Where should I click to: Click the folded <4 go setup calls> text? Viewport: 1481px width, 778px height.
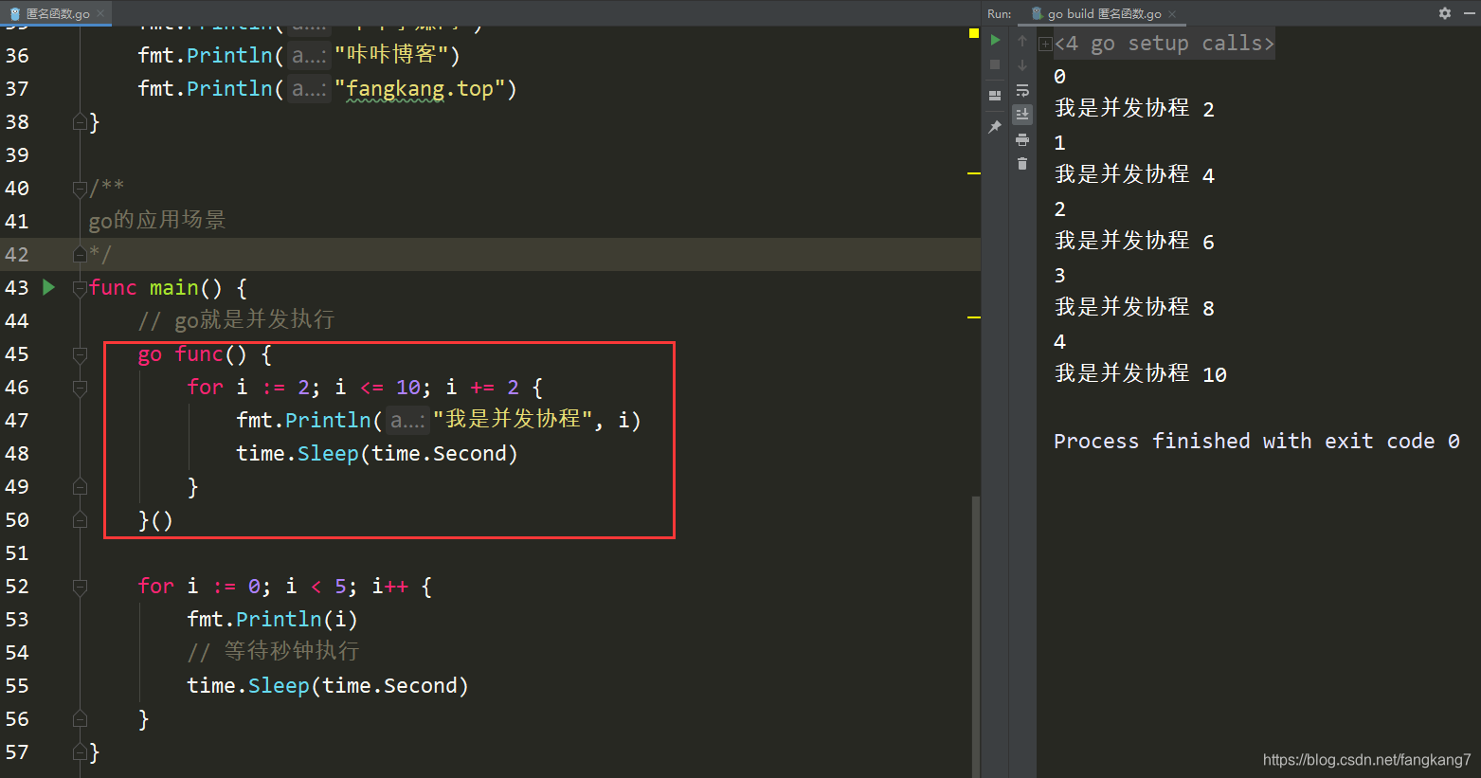tap(1165, 44)
